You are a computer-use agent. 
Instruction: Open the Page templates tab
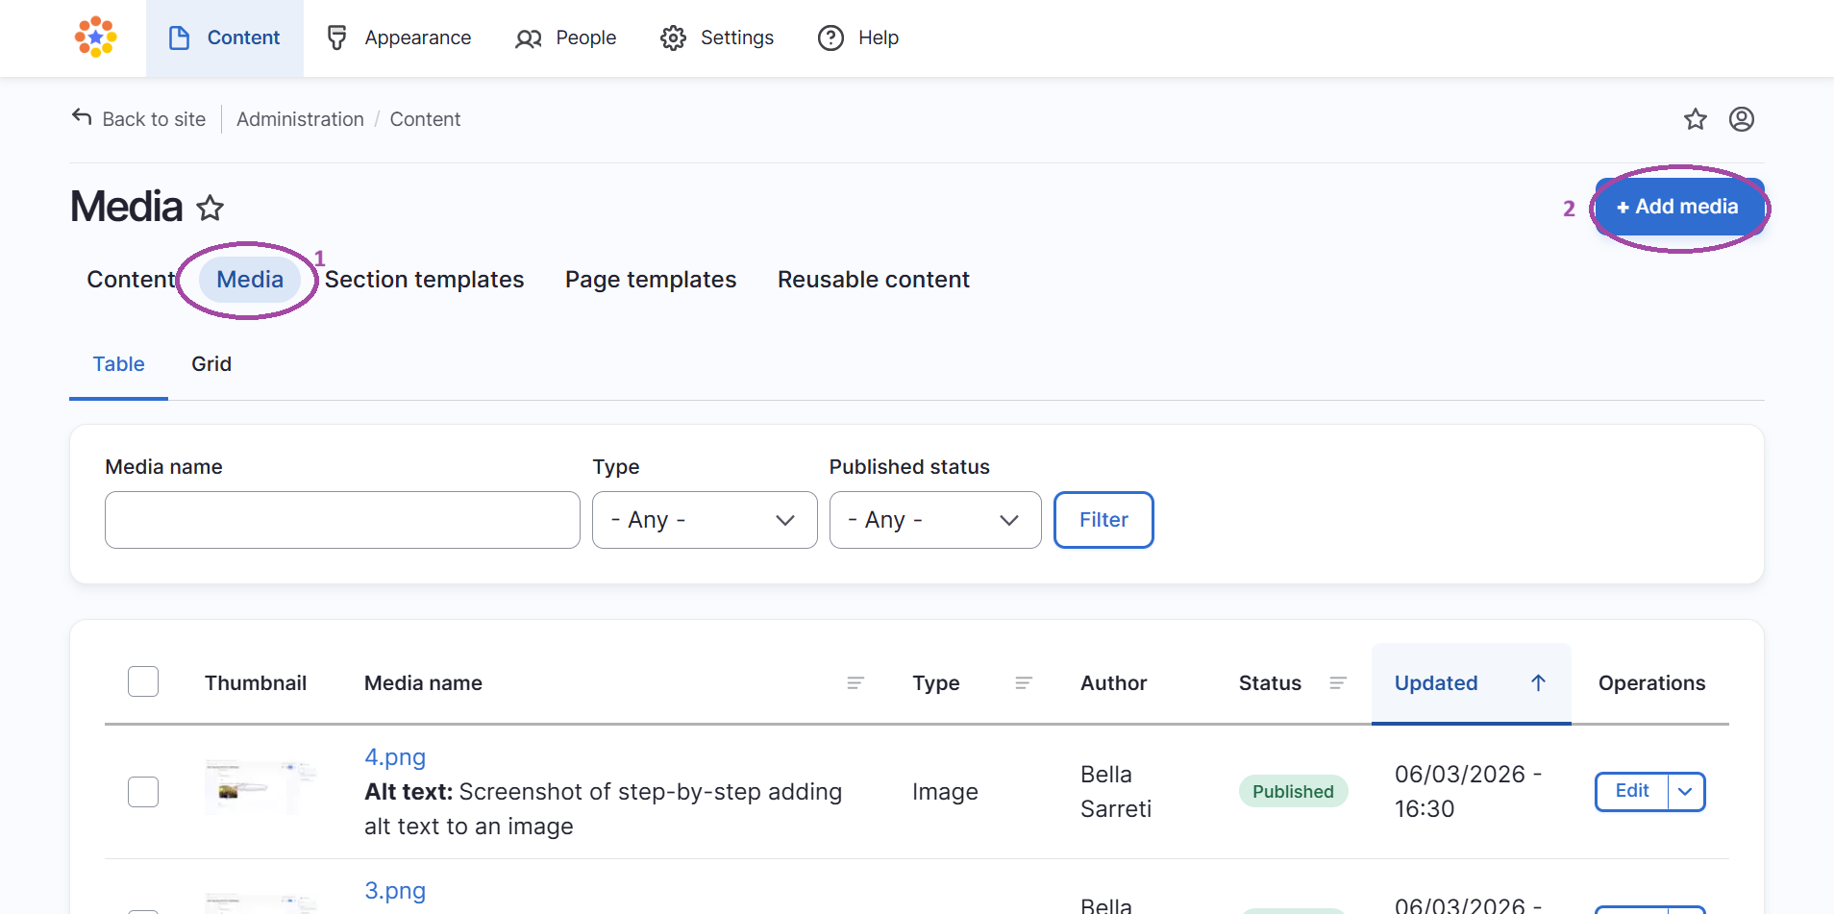point(650,279)
